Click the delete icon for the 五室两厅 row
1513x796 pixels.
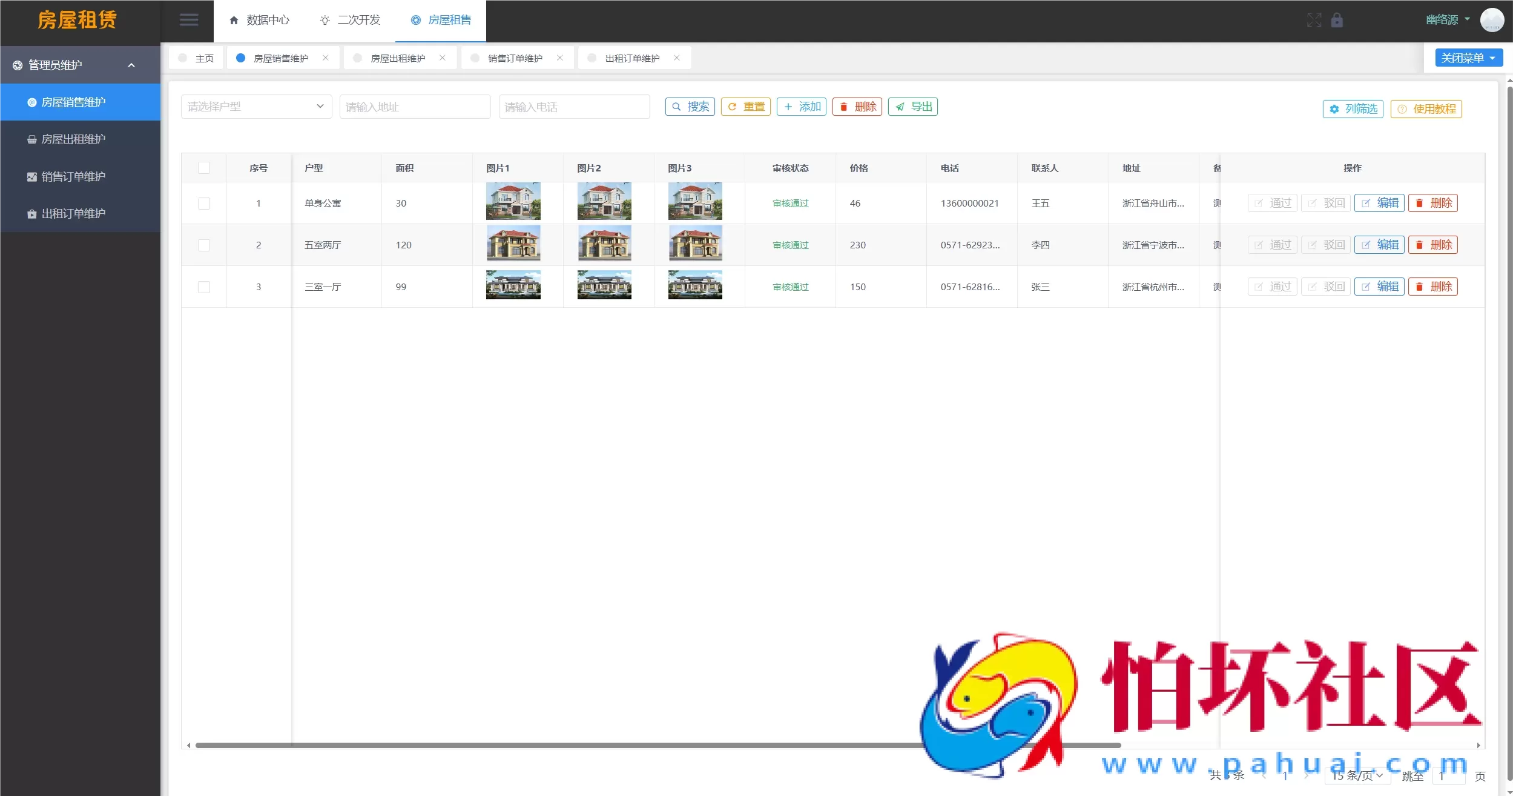pos(1433,245)
